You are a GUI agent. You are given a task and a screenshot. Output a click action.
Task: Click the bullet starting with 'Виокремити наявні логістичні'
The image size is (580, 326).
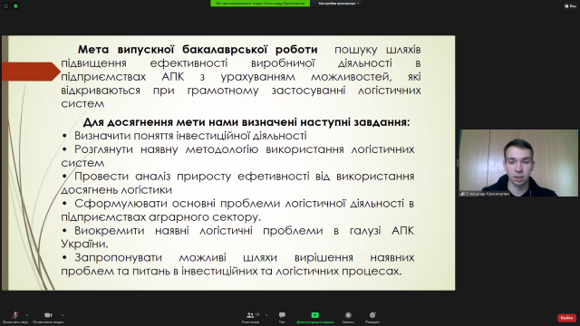[237, 237]
